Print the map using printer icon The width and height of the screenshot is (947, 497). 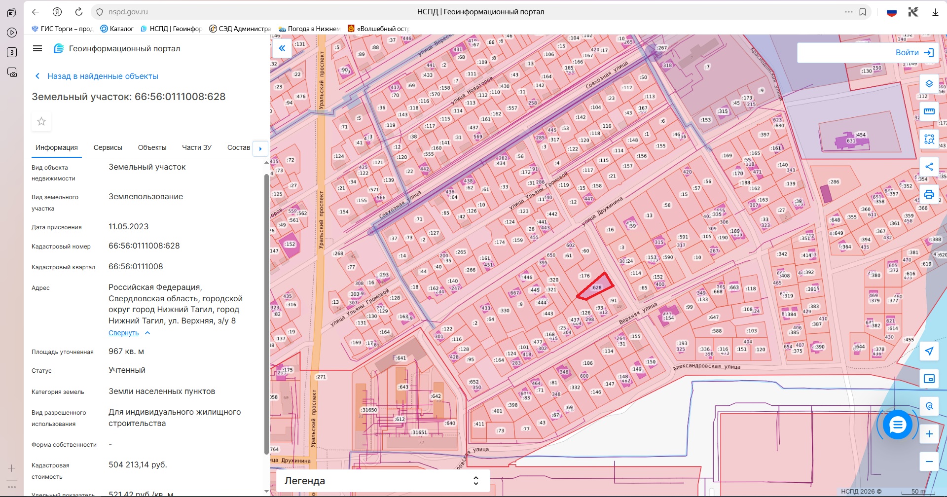click(x=929, y=194)
